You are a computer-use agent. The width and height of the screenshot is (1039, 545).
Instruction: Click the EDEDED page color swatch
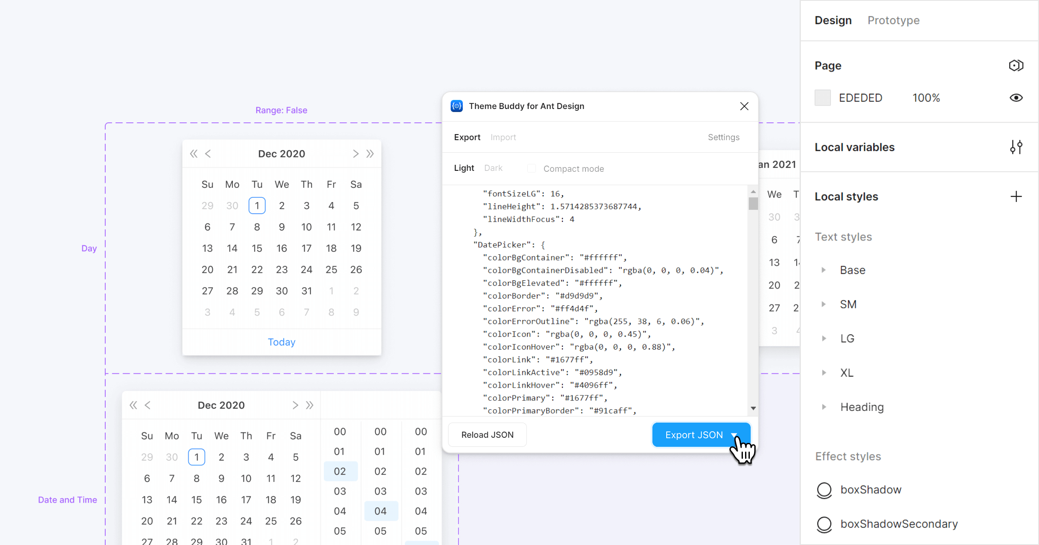coord(823,98)
